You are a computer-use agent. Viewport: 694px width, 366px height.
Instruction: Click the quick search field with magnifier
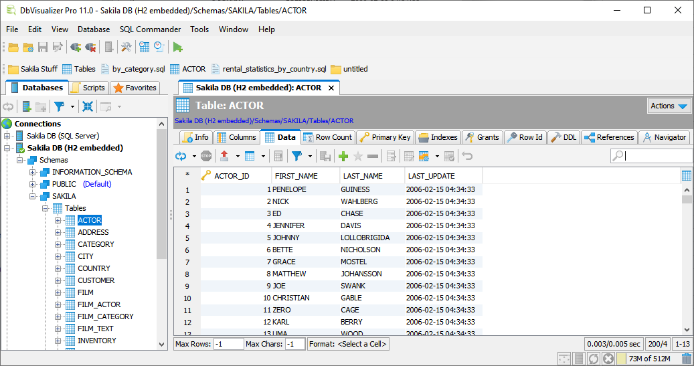pos(652,156)
